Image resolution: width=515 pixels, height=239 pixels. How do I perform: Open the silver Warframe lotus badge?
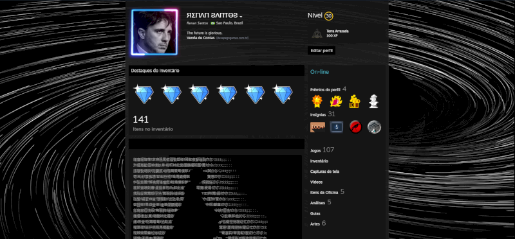375,127
